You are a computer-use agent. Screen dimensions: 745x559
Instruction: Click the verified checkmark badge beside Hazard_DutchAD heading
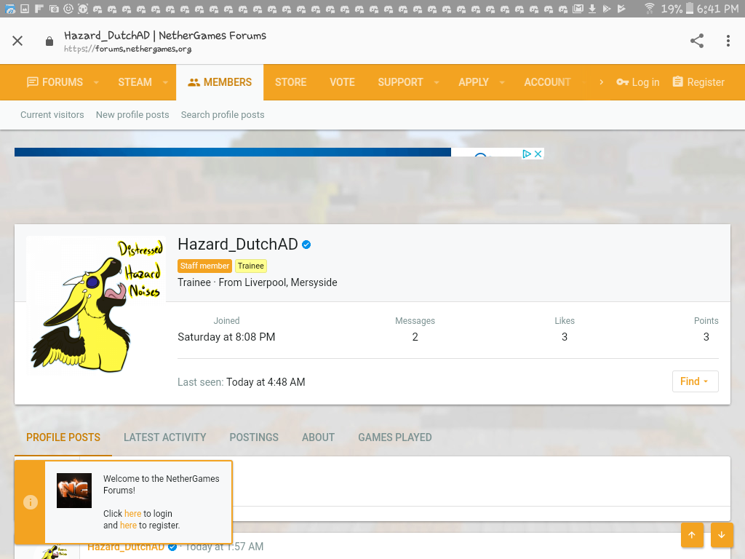coord(306,245)
